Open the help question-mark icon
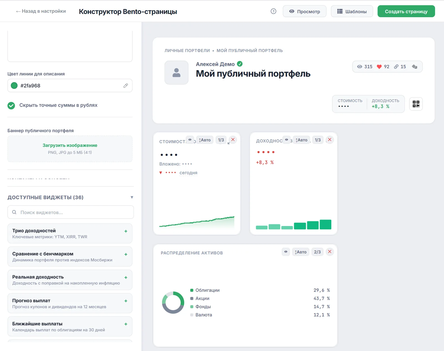Image resolution: width=444 pixels, height=351 pixels. click(273, 11)
